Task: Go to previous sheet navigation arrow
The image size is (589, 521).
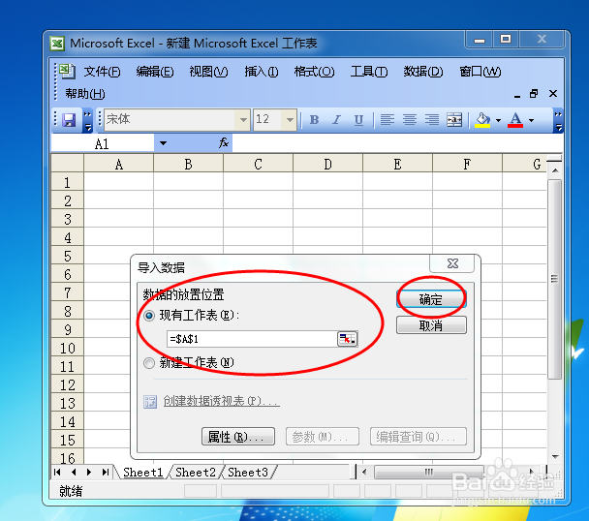Action: pyautogui.click(x=74, y=473)
